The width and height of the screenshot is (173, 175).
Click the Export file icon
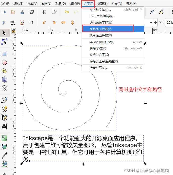pos(54,12)
